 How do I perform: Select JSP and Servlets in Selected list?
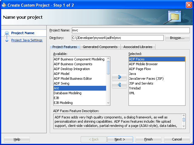[x=157, y=83]
